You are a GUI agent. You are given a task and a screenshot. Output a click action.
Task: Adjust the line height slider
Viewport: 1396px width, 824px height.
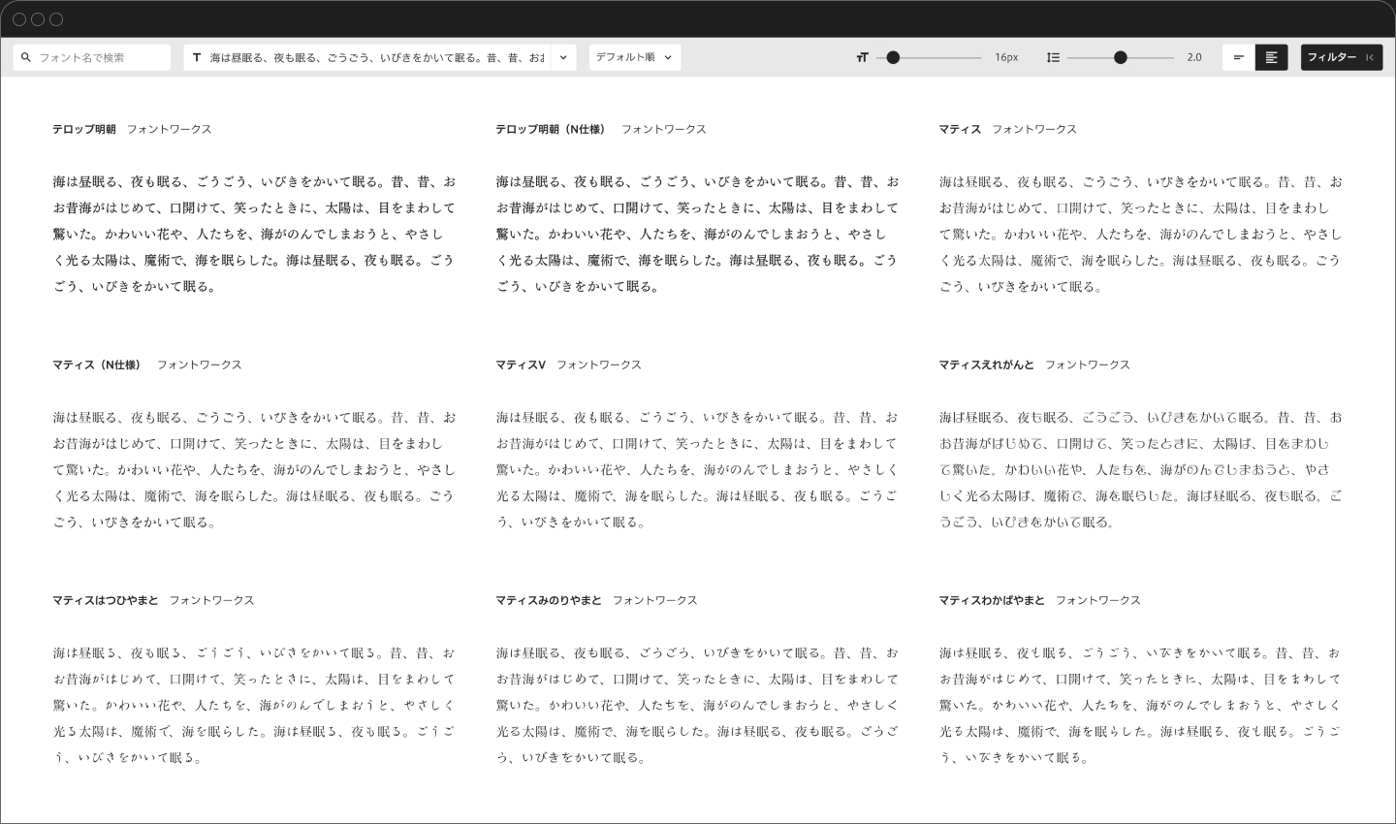pyautogui.click(x=1121, y=57)
